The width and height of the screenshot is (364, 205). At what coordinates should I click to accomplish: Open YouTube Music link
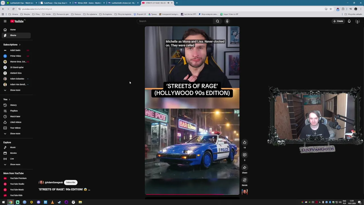click(16, 190)
